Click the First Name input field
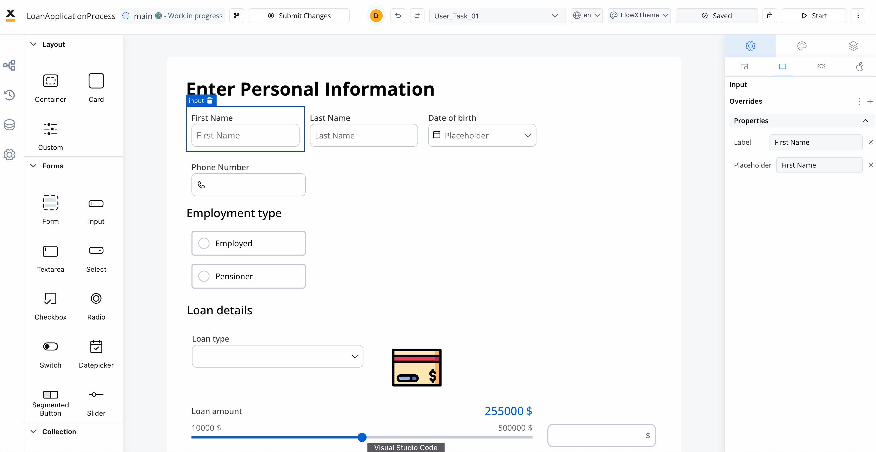The height and width of the screenshot is (452, 876). (x=245, y=135)
